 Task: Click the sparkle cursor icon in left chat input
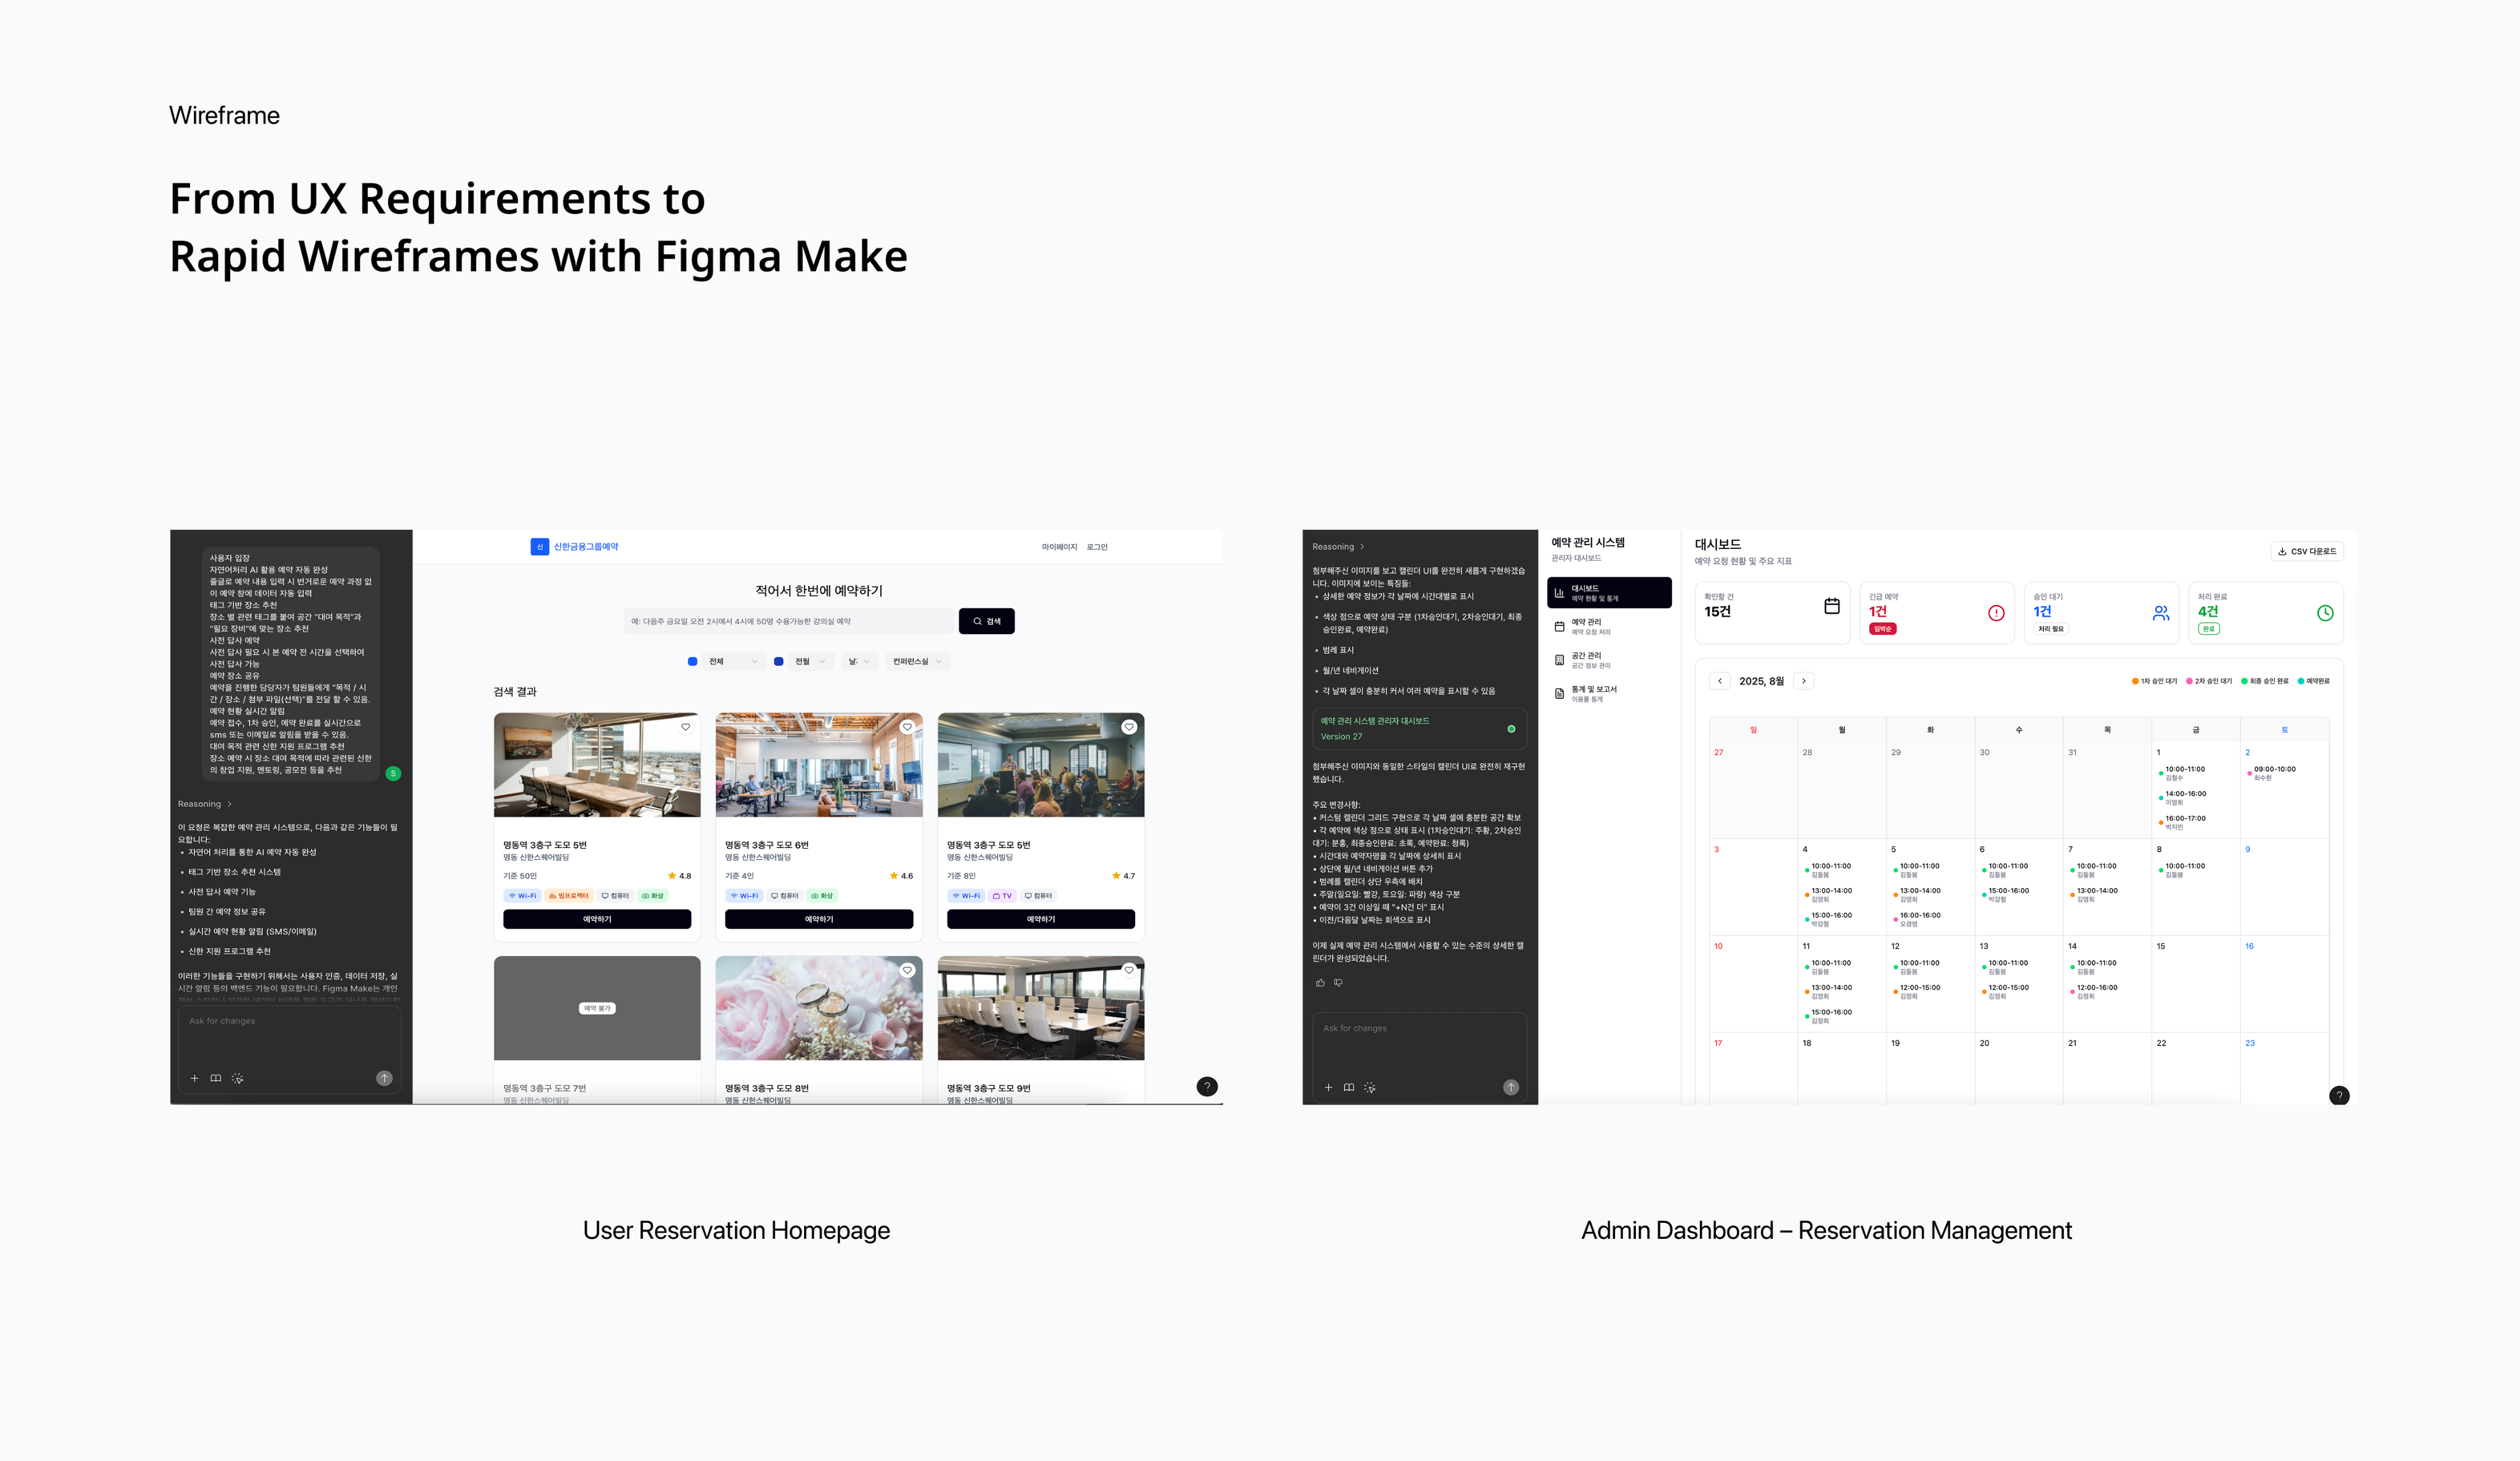click(x=237, y=1078)
